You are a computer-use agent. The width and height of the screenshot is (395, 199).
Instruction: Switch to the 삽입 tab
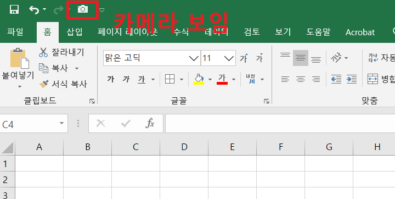pyautogui.click(x=75, y=32)
